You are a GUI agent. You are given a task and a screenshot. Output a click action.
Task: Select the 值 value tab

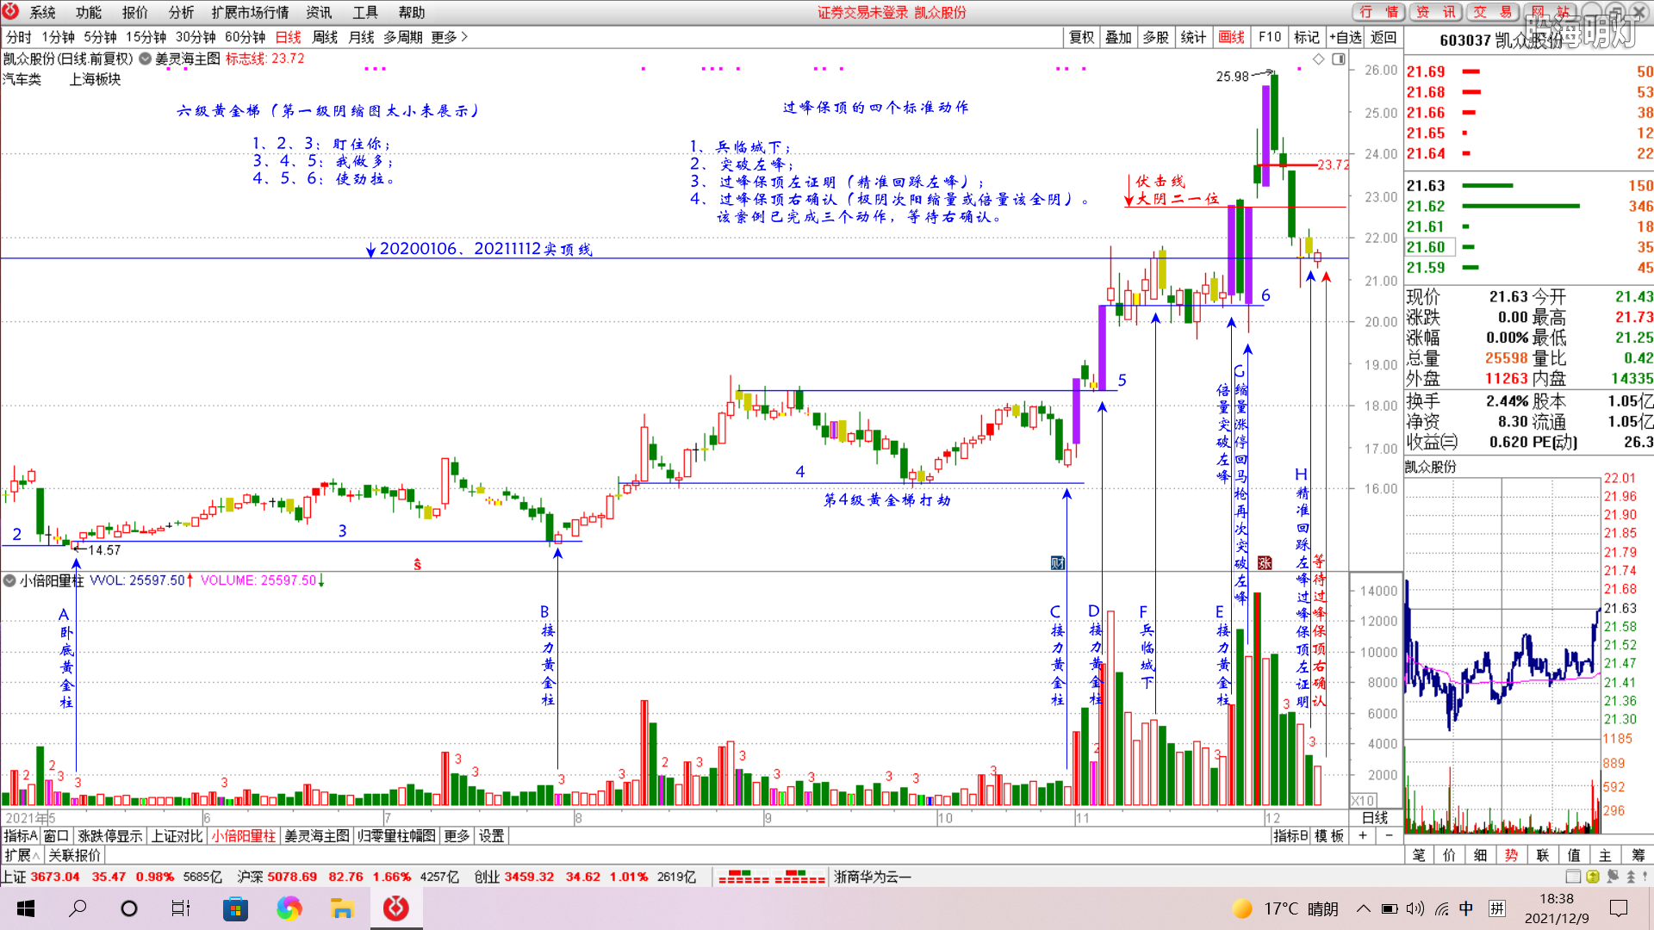[x=1574, y=855]
